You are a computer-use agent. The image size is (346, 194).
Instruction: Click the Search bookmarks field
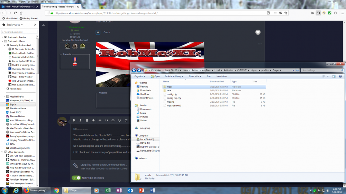pyautogui.click(x=20, y=32)
